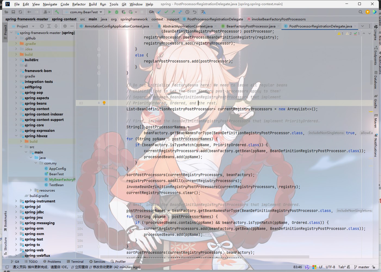Click the intention lightbulb on line 83
Viewport: 381px width, 272px height.
pos(104,103)
